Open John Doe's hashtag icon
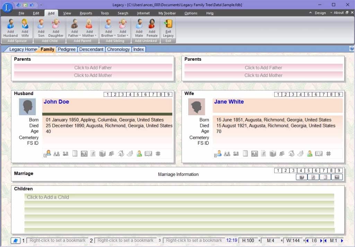The width and height of the screenshot is (355, 247). [158, 154]
